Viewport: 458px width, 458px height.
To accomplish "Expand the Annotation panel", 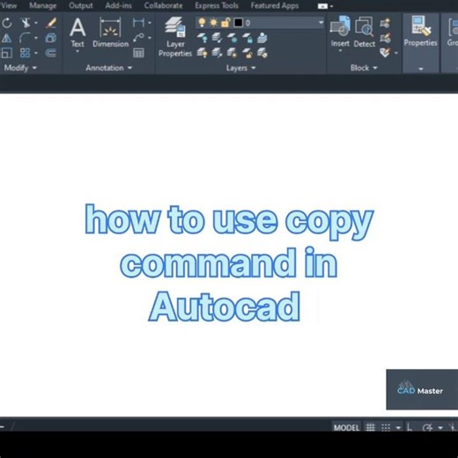I will pyautogui.click(x=109, y=68).
